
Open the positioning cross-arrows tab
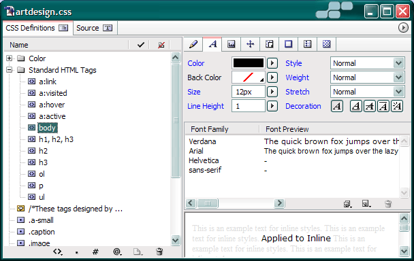[x=251, y=44]
